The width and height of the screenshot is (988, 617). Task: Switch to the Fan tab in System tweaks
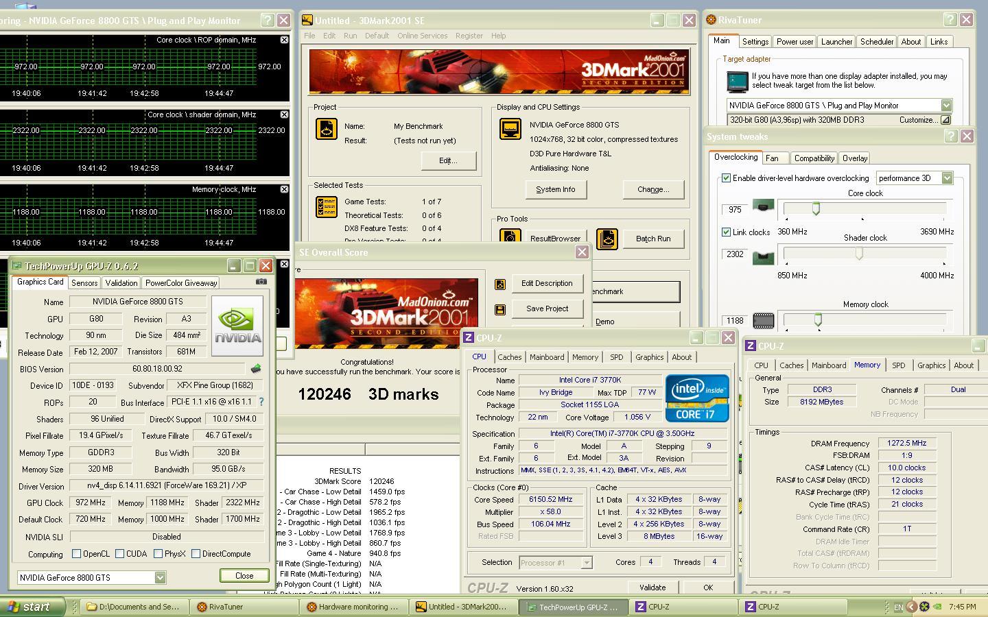[772, 158]
